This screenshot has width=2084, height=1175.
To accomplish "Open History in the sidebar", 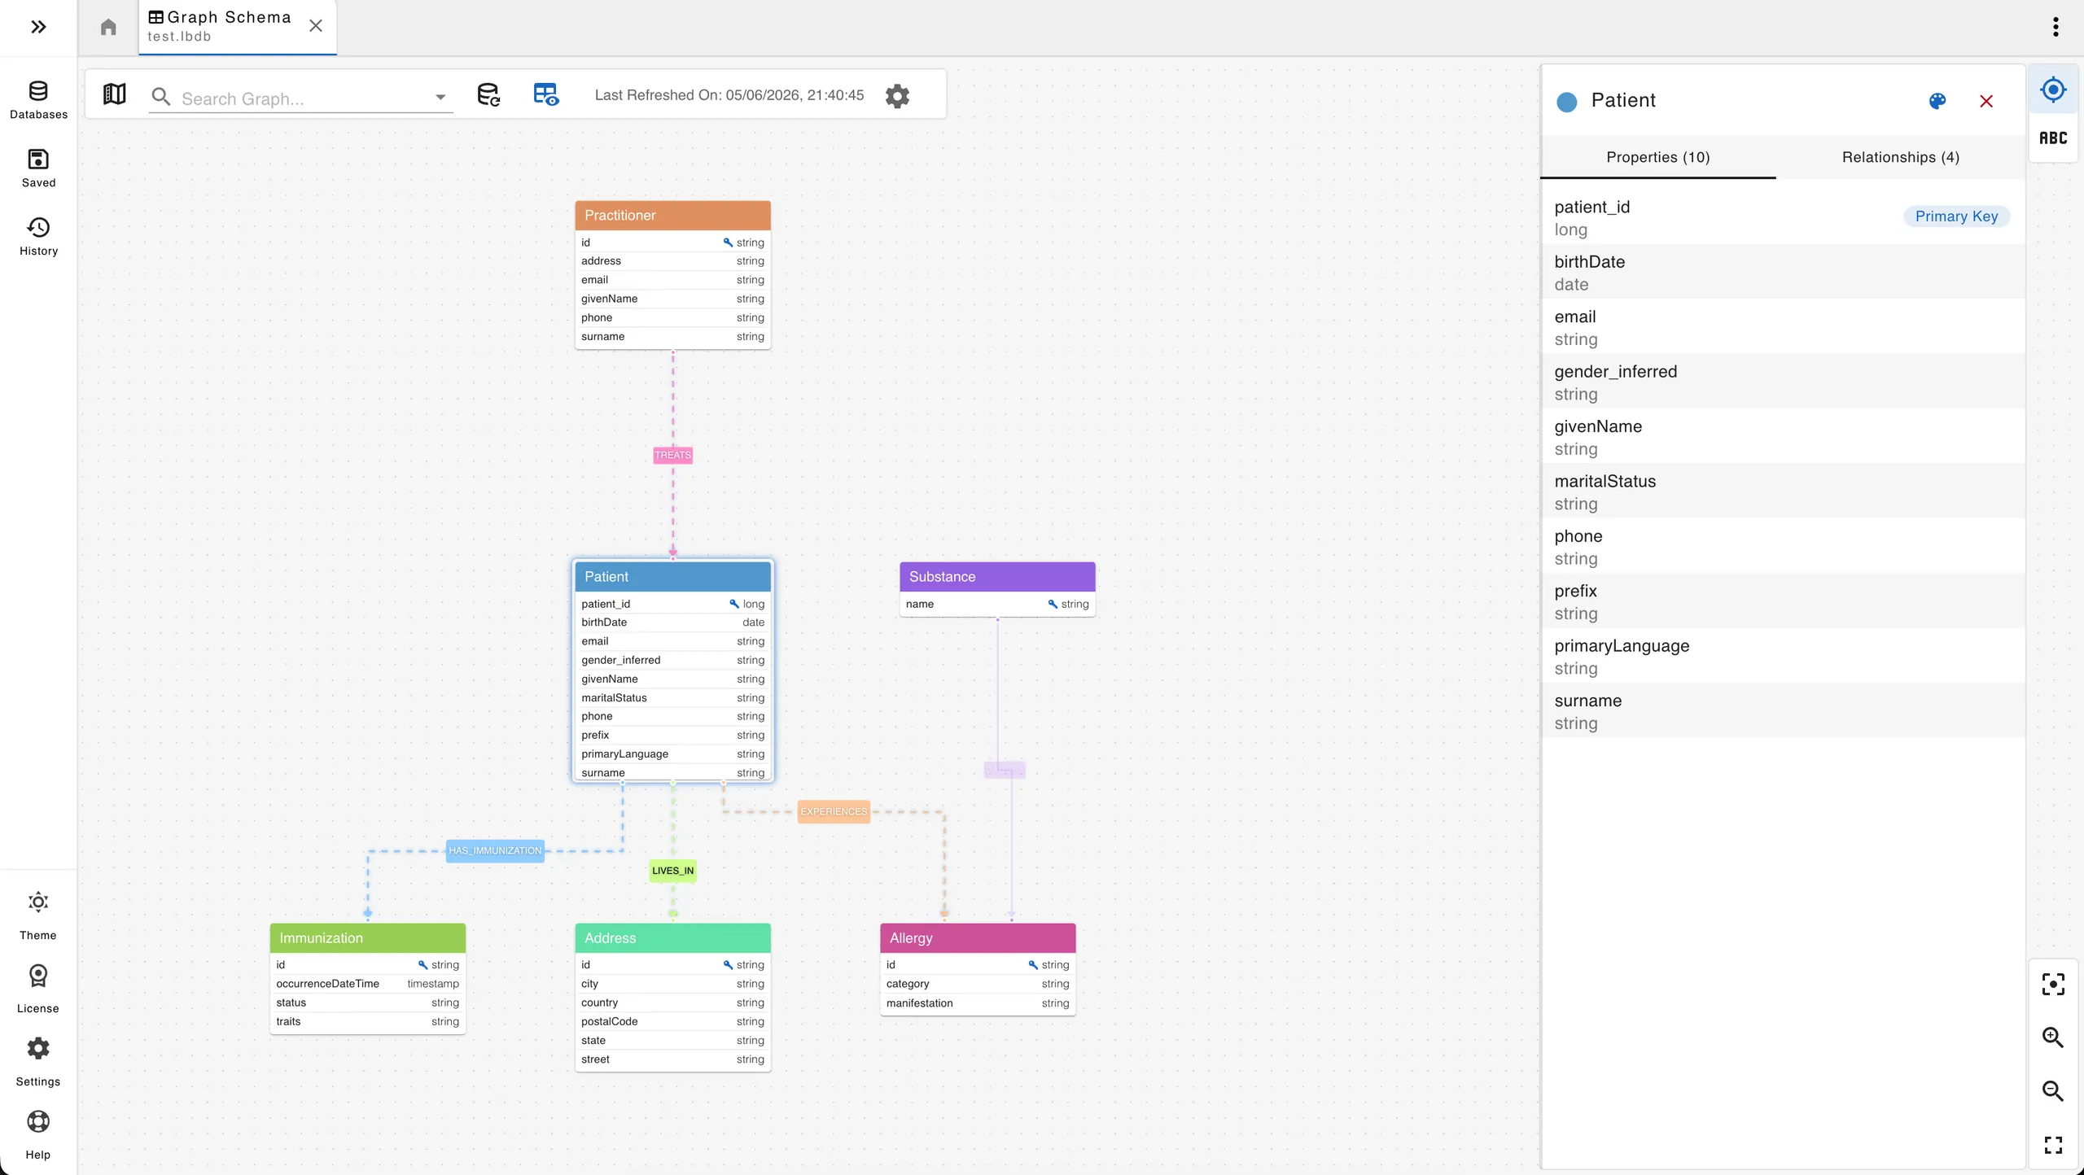I will 38,237.
